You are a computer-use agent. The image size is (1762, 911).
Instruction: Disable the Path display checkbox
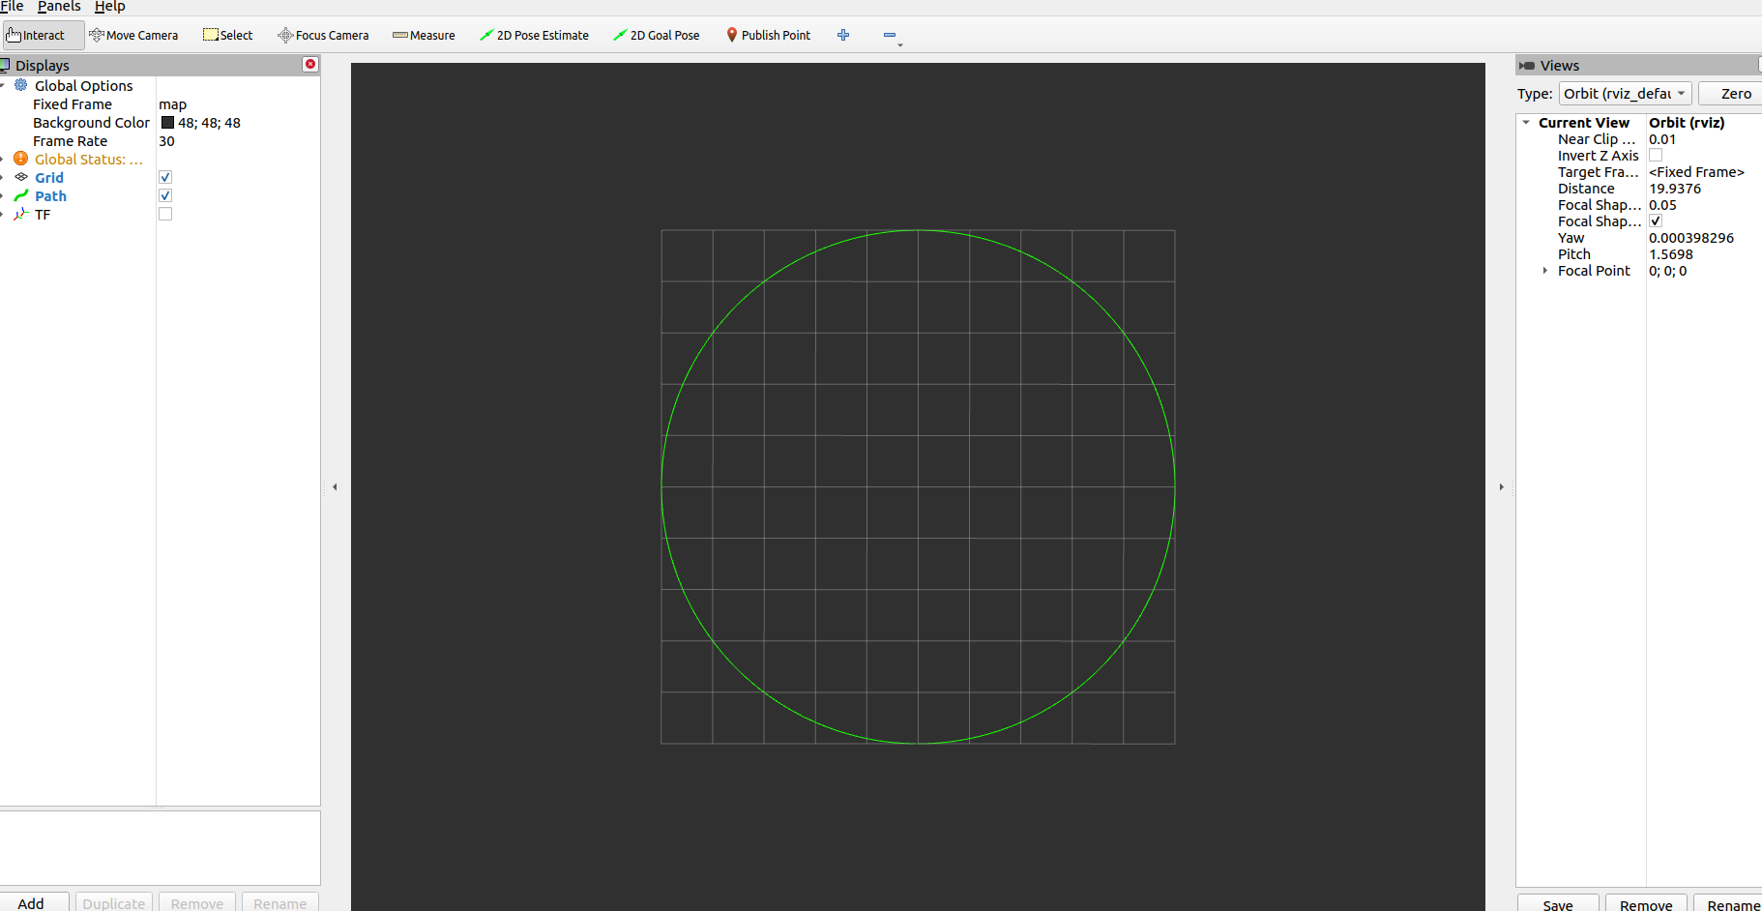[x=165, y=195]
